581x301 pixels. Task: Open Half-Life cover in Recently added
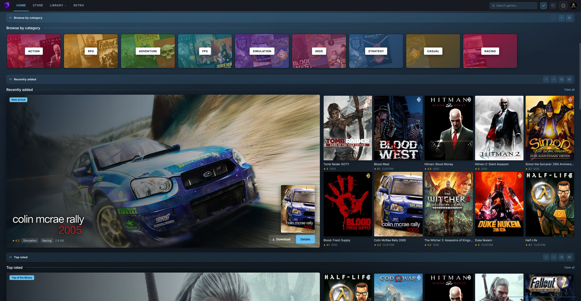(549, 204)
